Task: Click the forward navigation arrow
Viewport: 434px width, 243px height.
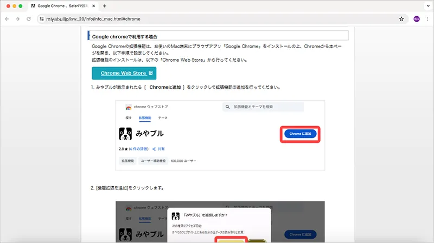Action: tap(18, 19)
